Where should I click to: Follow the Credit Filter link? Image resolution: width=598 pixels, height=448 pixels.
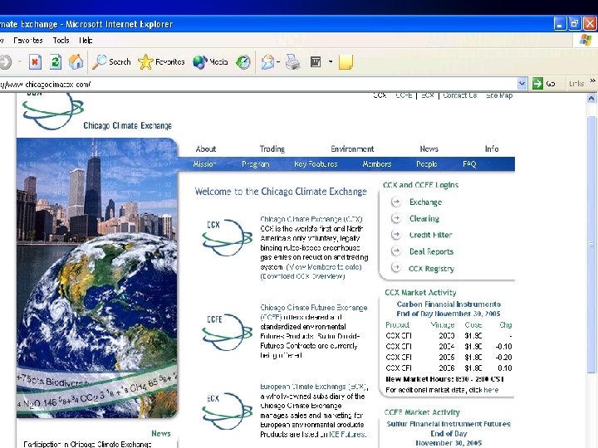coord(430,235)
